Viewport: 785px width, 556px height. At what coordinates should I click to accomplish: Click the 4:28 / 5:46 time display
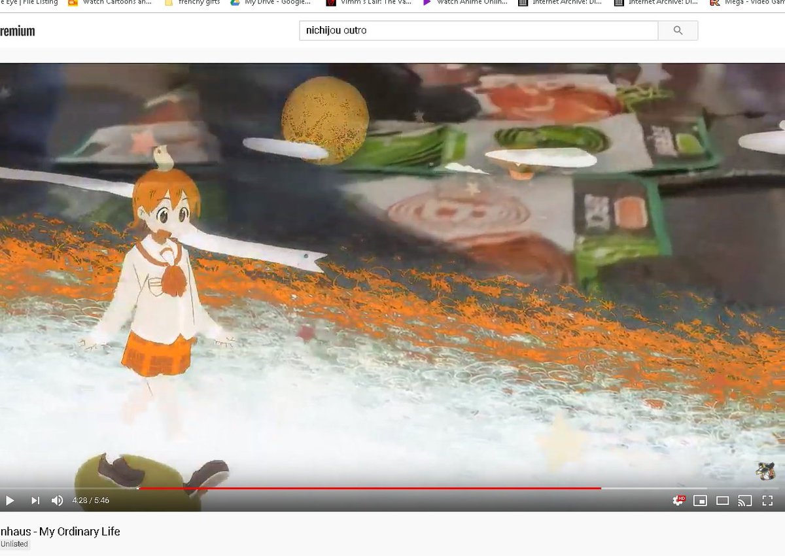91,500
